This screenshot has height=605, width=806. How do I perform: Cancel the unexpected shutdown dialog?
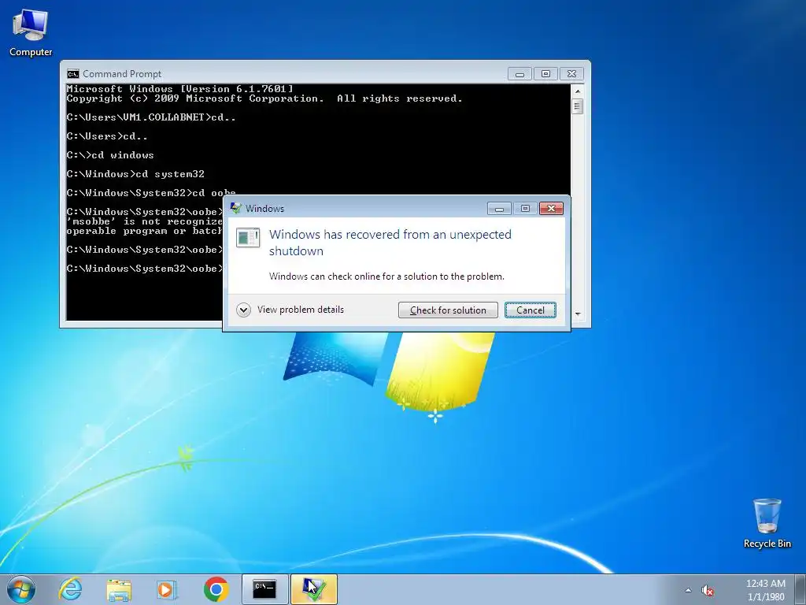[530, 310]
